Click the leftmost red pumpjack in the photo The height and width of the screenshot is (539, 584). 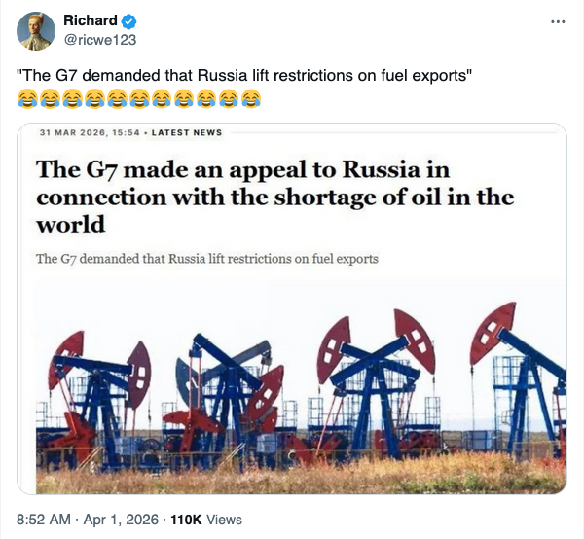coord(70,350)
